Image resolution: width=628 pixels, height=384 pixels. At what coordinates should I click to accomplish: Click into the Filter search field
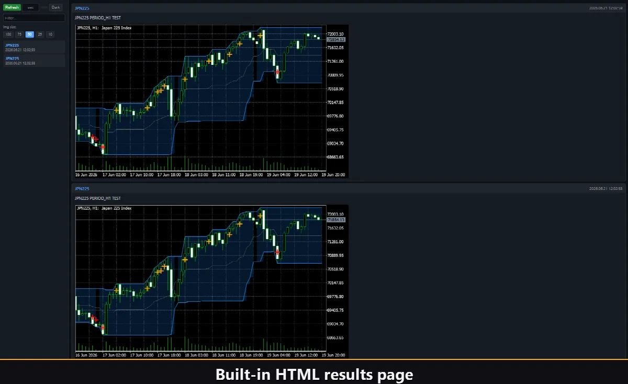(34, 18)
